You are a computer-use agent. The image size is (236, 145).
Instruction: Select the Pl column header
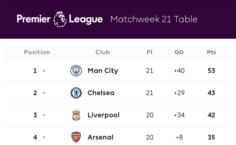click(x=150, y=52)
